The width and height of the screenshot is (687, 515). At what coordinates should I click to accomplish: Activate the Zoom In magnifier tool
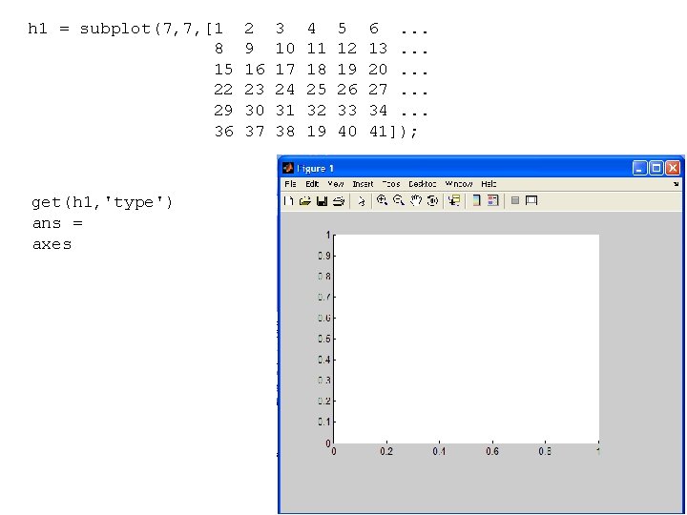pyautogui.click(x=382, y=200)
